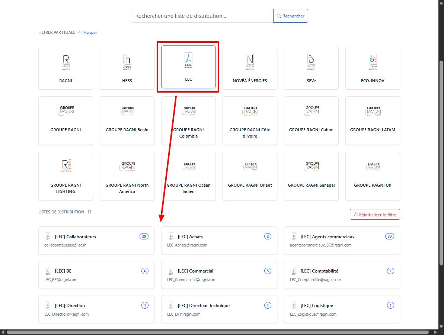Click the member count badge on Achats
The height and width of the screenshot is (335, 444).
pyautogui.click(x=268, y=236)
